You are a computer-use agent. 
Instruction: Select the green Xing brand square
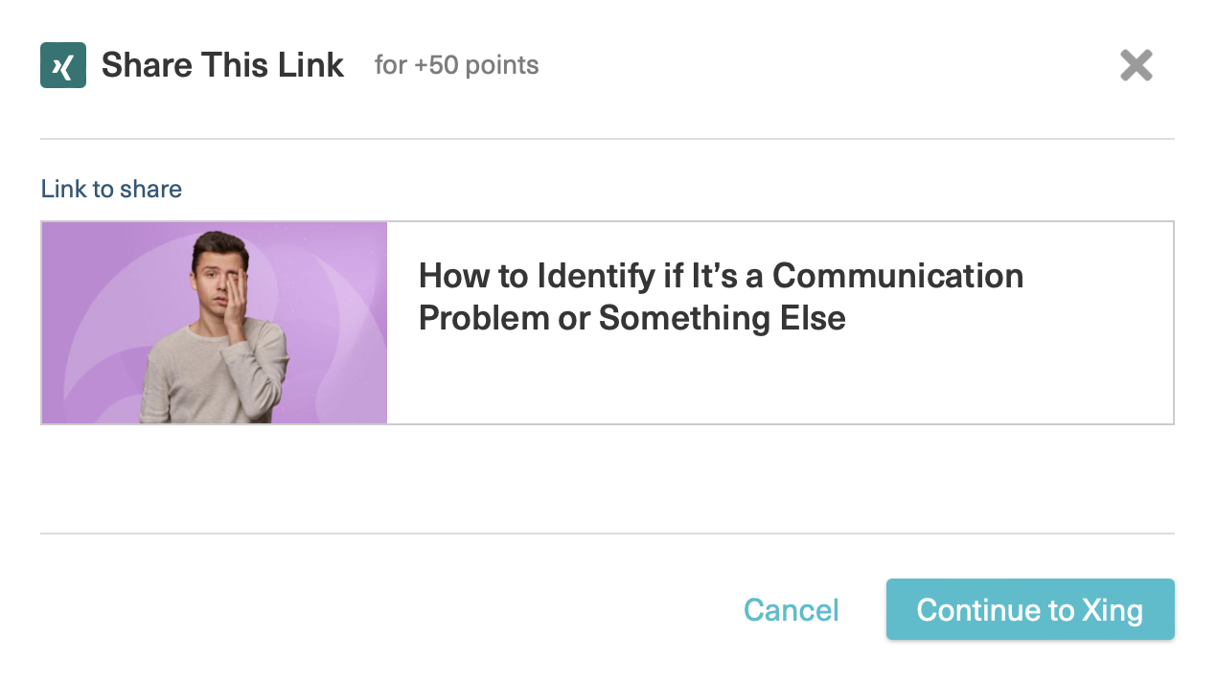pyautogui.click(x=63, y=65)
